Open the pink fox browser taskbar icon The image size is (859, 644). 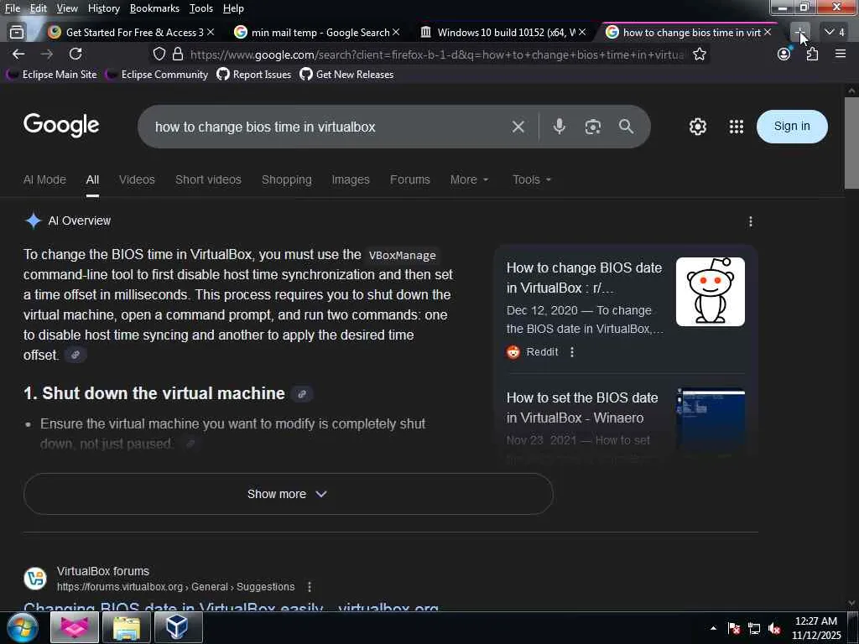[x=75, y=627]
